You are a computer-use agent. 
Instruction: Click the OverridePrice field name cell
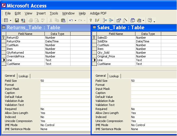25,56
